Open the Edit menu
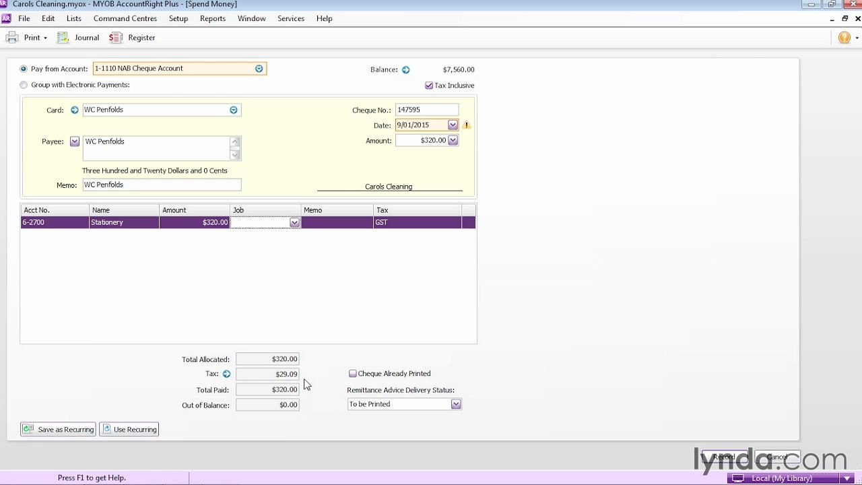Screen dimensions: 862x485 pyautogui.click(x=48, y=18)
